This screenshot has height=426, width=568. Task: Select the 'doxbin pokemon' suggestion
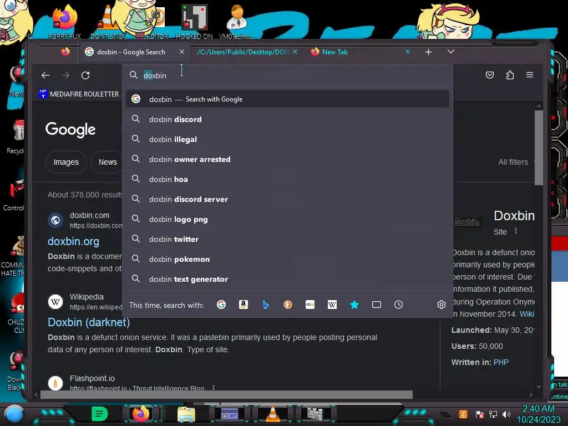coord(288,259)
